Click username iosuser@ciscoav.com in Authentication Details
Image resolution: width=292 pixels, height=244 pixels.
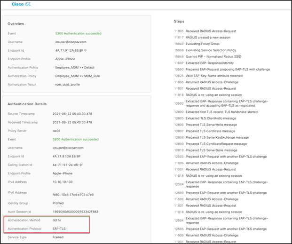click(68, 148)
